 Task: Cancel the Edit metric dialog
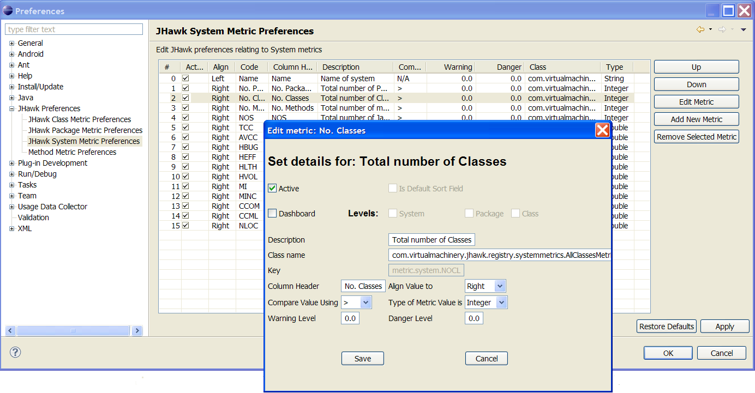[487, 359]
